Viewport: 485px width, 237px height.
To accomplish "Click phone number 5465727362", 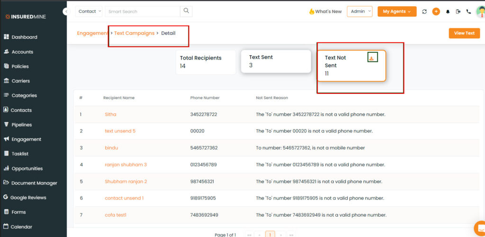I will (204, 148).
